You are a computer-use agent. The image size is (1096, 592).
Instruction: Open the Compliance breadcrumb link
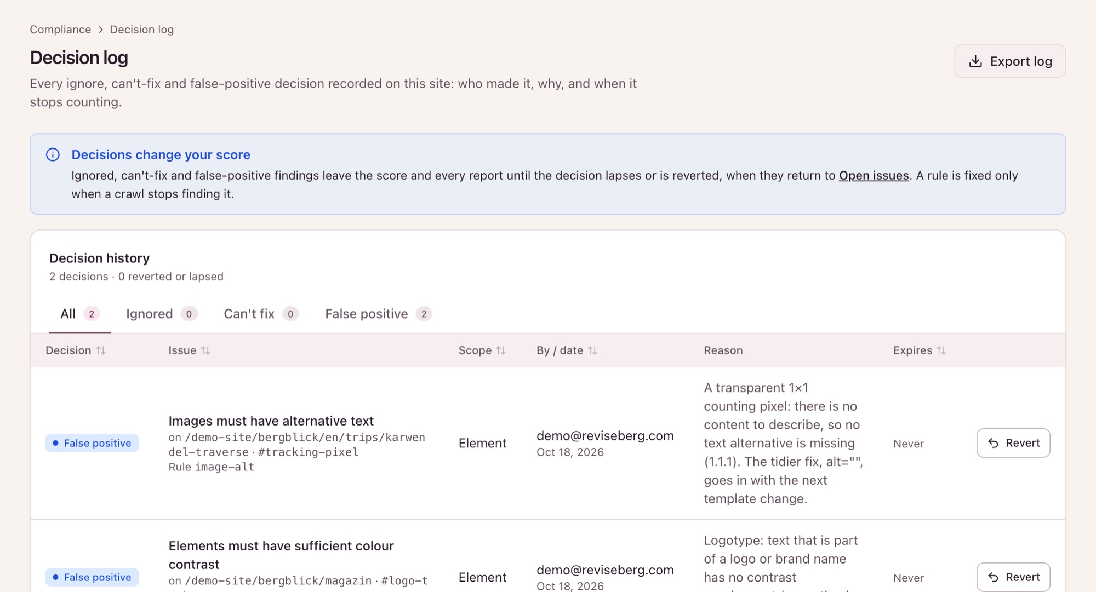(x=60, y=30)
